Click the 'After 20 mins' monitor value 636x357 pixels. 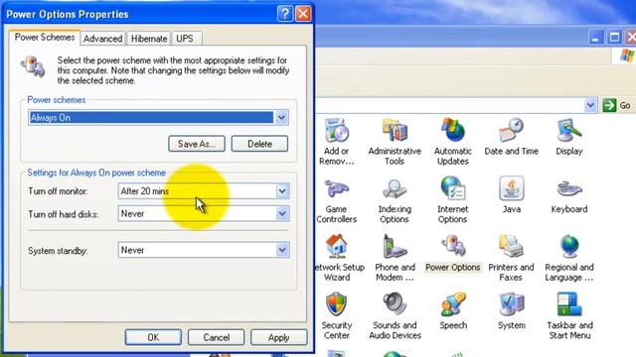pos(144,191)
